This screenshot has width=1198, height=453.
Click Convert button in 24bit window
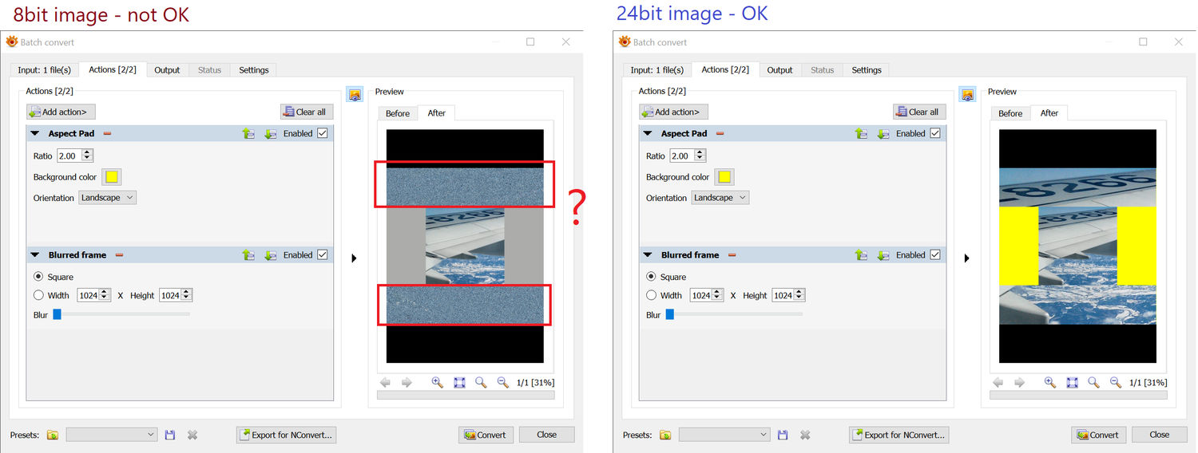coord(1098,435)
